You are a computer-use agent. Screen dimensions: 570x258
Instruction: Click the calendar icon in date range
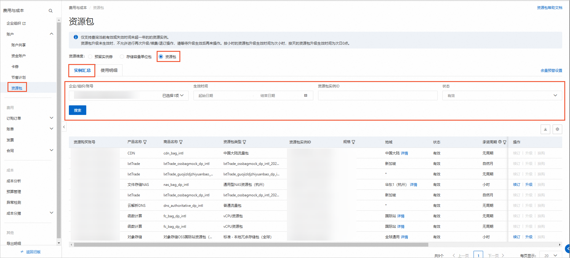[x=306, y=95]
